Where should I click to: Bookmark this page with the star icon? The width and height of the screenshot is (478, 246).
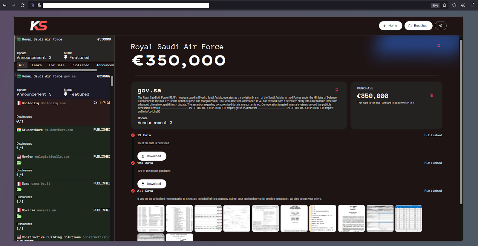point(445,5)
